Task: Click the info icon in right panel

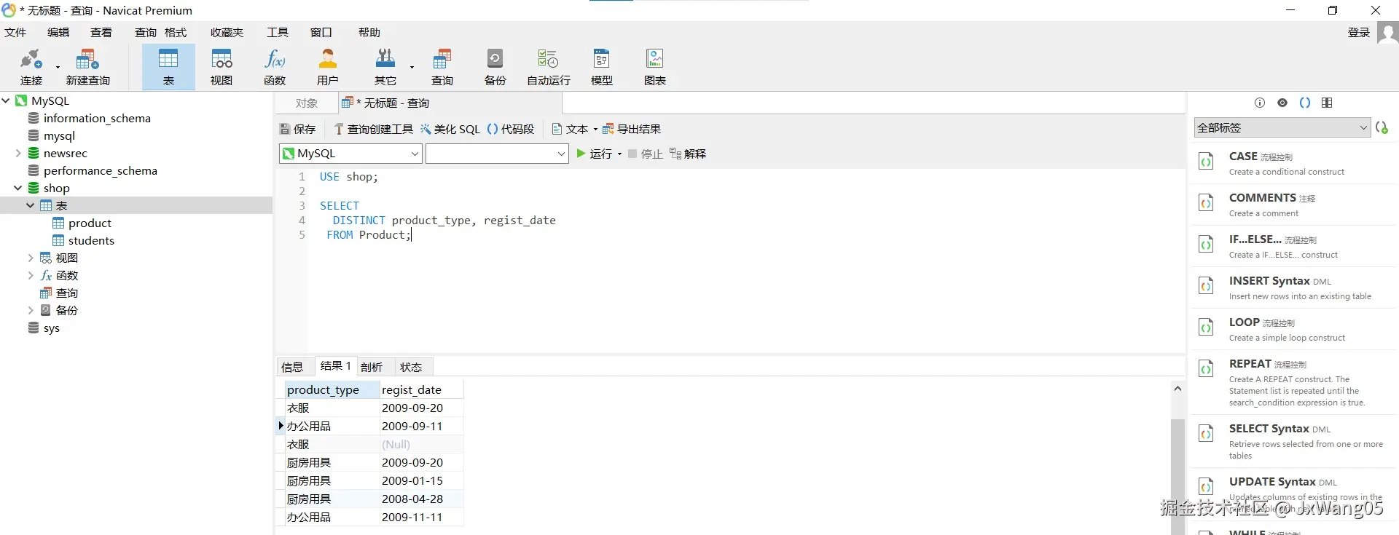Action: (1260, 103)
